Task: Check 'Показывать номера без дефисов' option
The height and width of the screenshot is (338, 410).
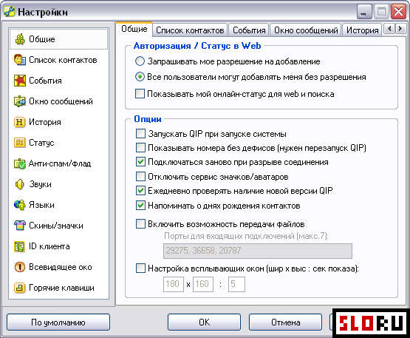Action: 140,148
